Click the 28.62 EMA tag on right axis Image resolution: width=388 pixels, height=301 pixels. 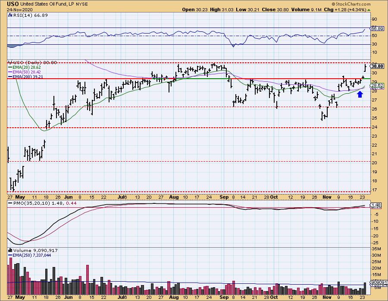[x=378, y=86]
